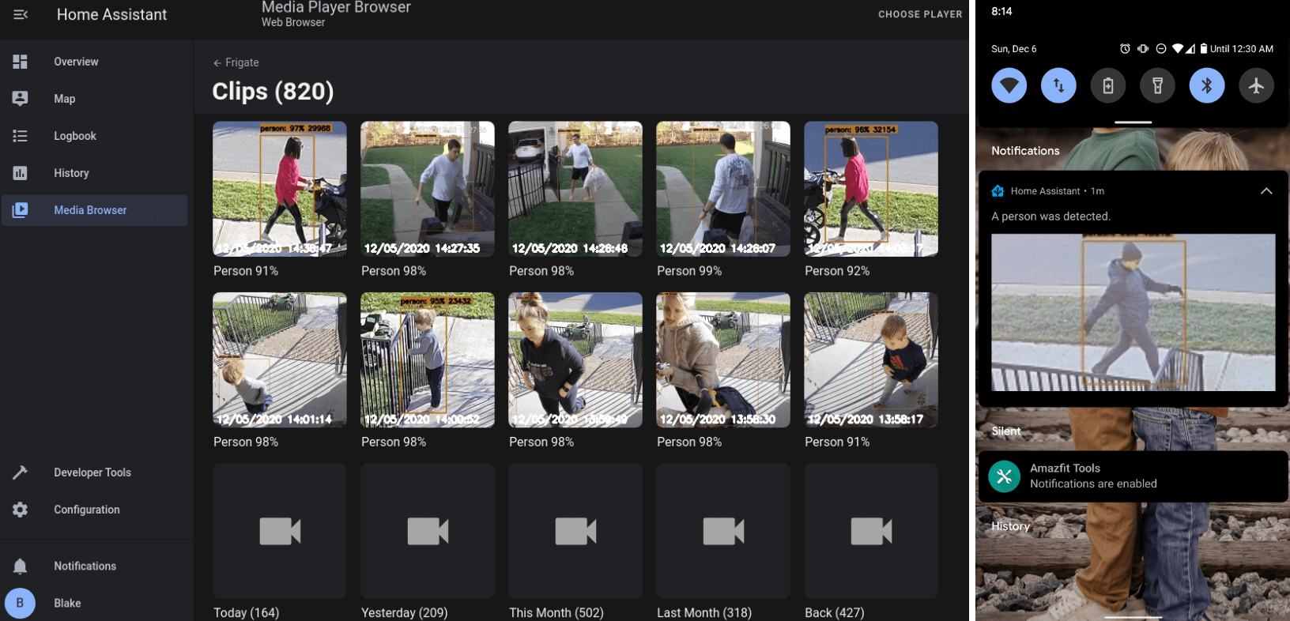Open the person detected notification image
Viewport: 1290px width, 621px height.
[1133, 312]
